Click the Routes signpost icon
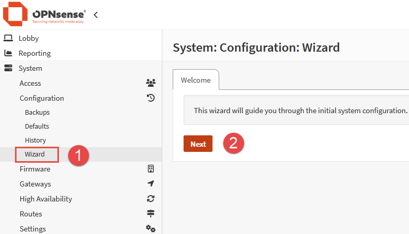This screenshot has width=409, height=234. [150, 214]
